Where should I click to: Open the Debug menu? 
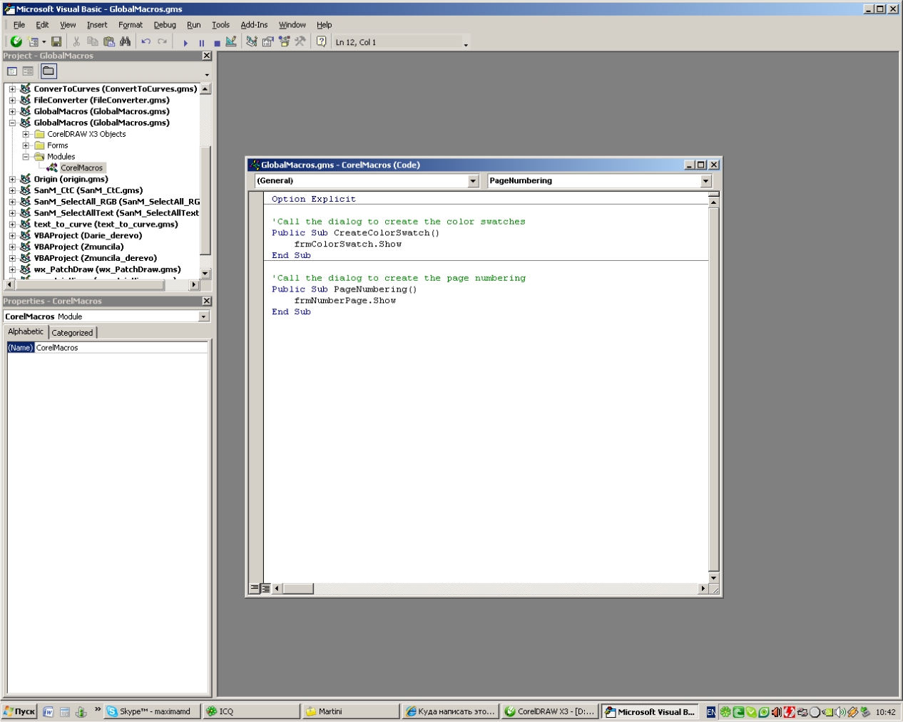(165, 25)
